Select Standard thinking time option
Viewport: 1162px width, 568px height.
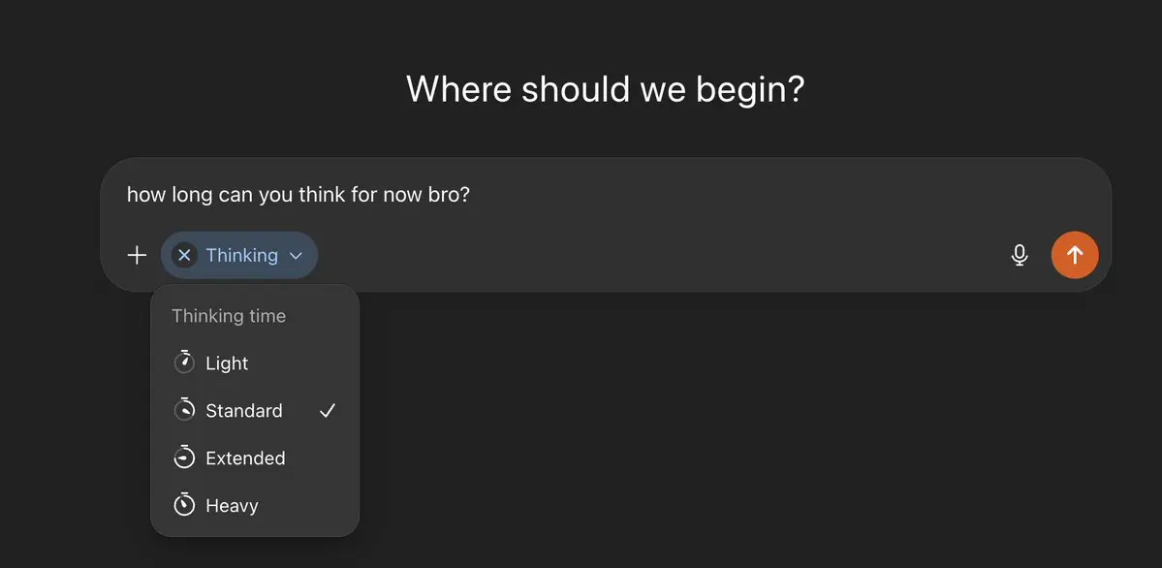coord(255,411)
